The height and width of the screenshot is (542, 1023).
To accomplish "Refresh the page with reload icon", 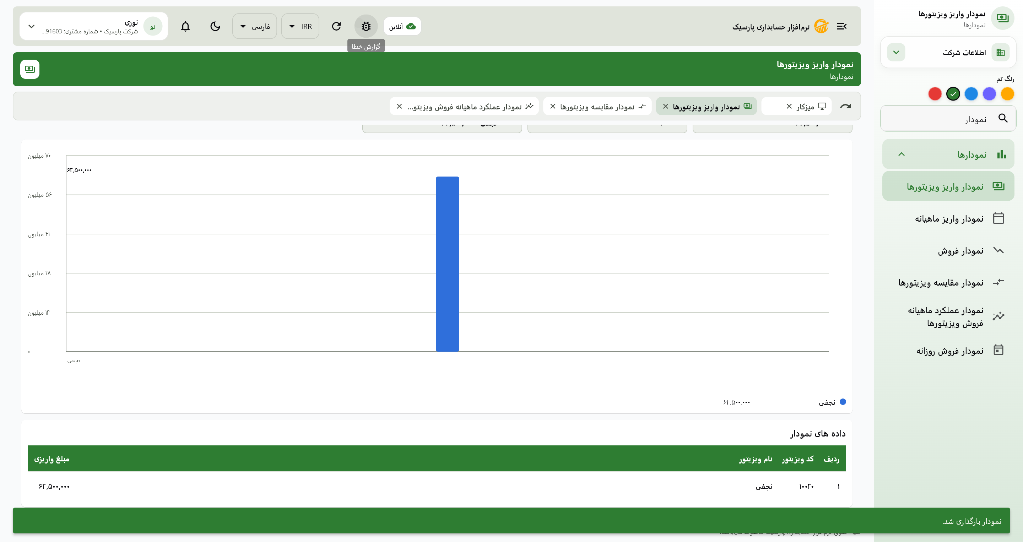I will [x=336, y=26].
